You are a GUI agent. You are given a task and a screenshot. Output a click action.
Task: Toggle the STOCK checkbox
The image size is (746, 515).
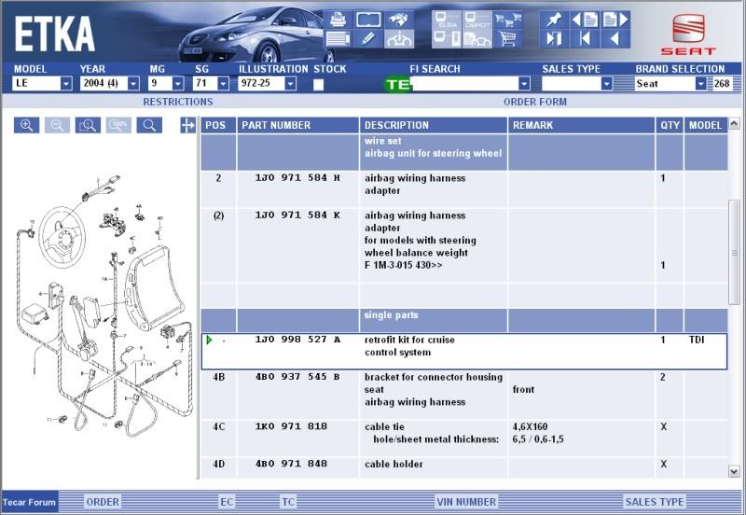[x=318, y=84]
